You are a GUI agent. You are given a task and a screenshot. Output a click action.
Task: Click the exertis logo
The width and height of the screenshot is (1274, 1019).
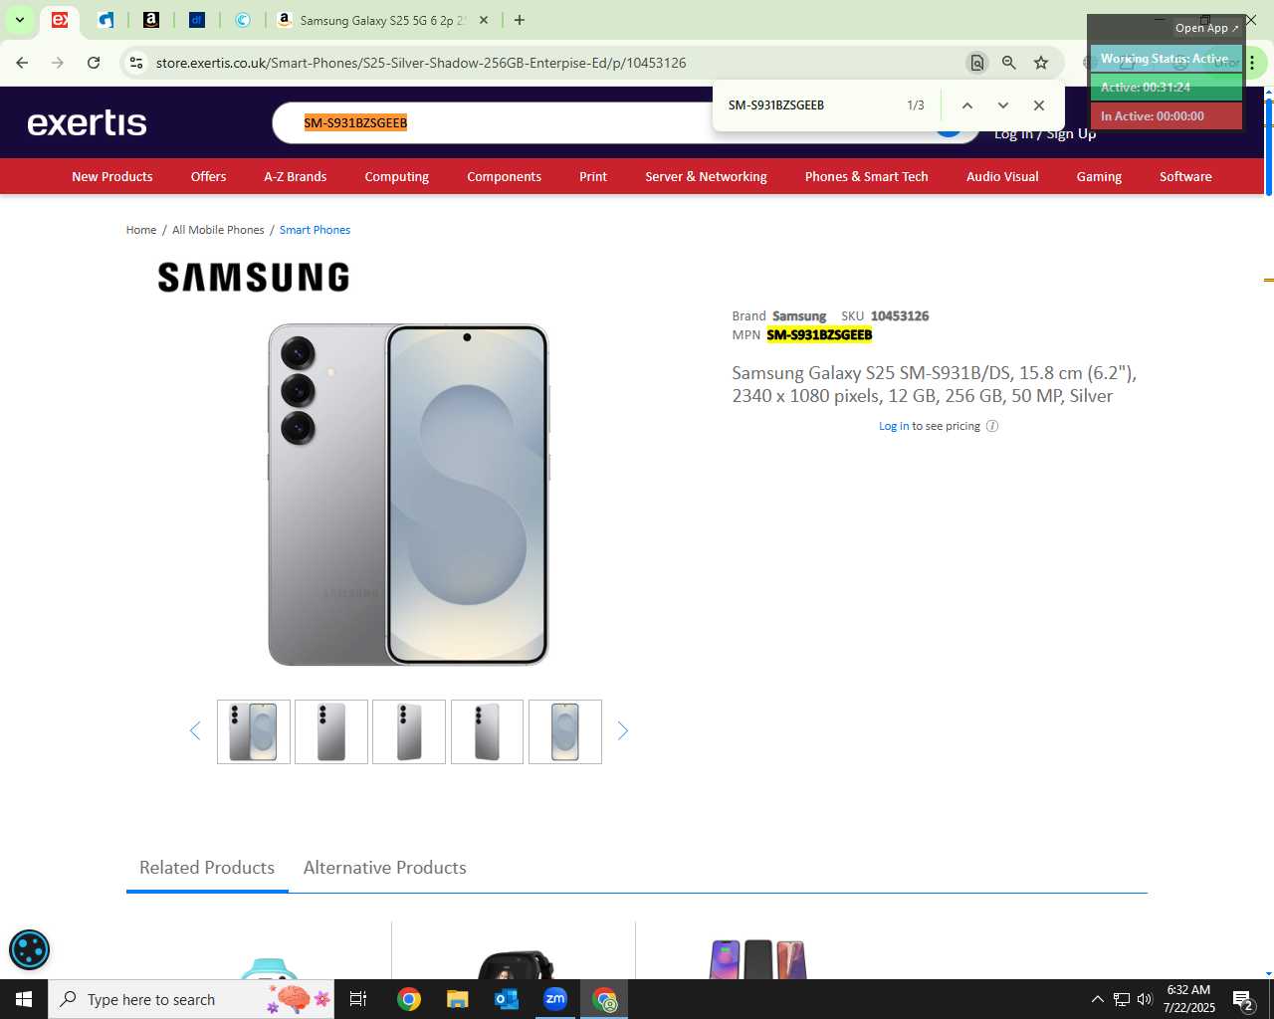(88, 122)
